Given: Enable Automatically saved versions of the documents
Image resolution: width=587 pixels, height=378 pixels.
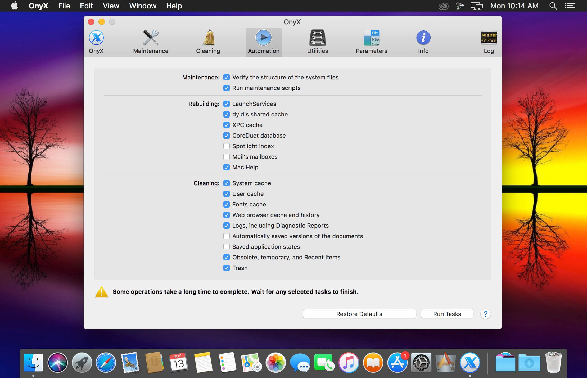Looking at the screenshot, I should click(227, 236).
